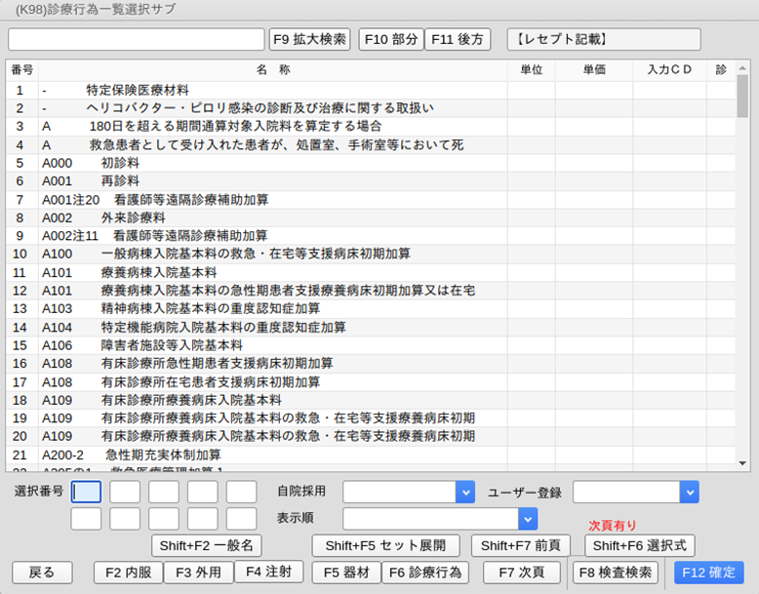This screenshot has height=594, width=759.
Task: Switch to F6 診療行為 category
Action: point(425,573)
